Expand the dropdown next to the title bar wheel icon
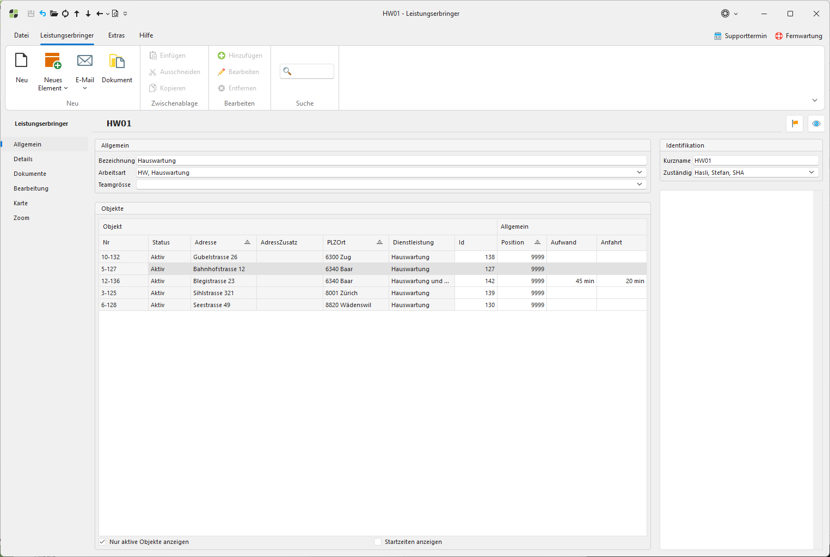 [x=736, y=14]
